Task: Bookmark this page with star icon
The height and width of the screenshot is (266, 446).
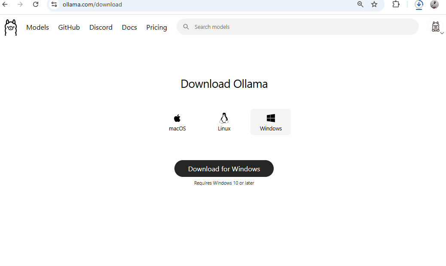Action: click(x=374, y=4)
